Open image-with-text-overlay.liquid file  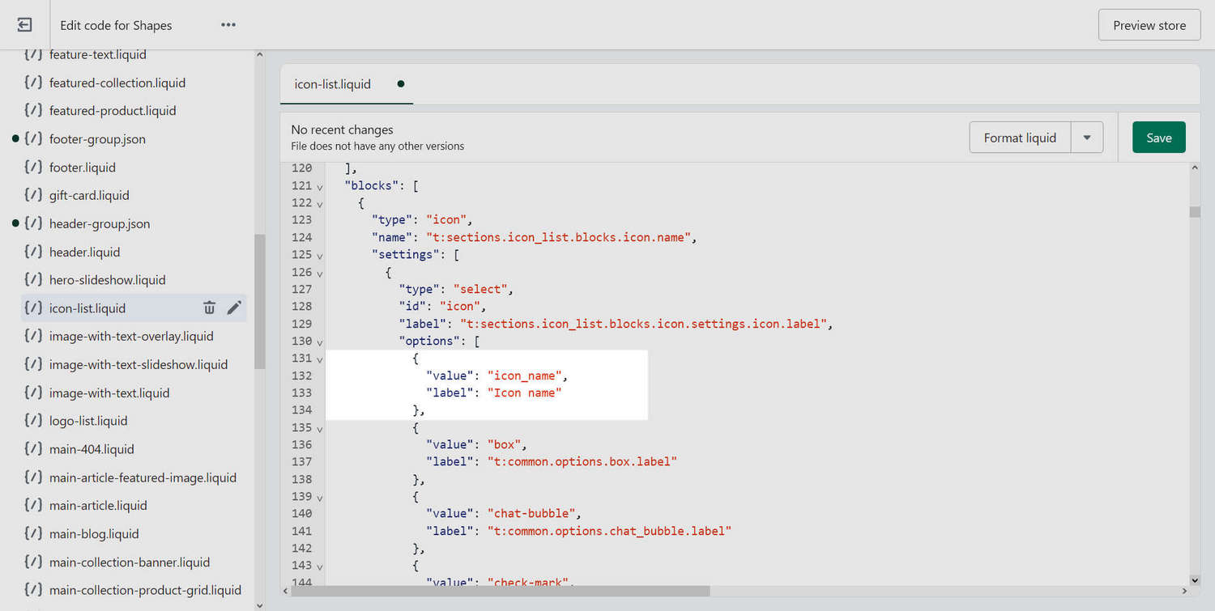(131, 336)
